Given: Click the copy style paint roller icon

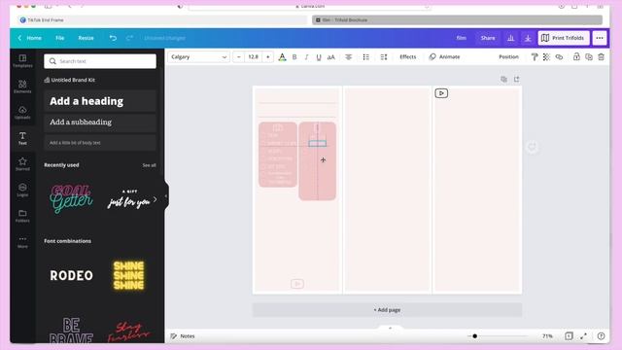Looking at the screenshot, I should pyautogui.click(x=535, y=57).
